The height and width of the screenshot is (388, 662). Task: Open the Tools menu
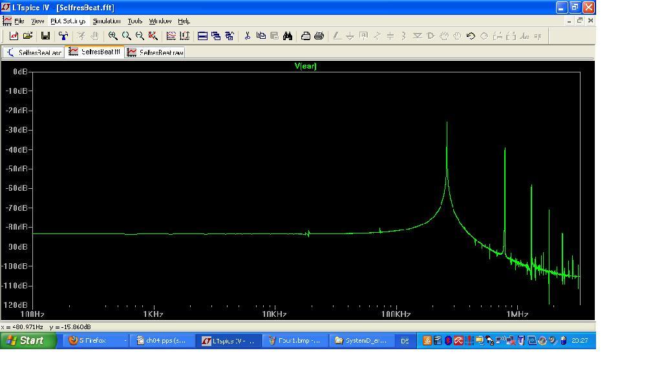[x=135, y=21]
